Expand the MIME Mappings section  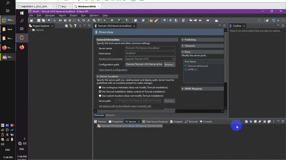pyautogui.click(x=183, y=89)
